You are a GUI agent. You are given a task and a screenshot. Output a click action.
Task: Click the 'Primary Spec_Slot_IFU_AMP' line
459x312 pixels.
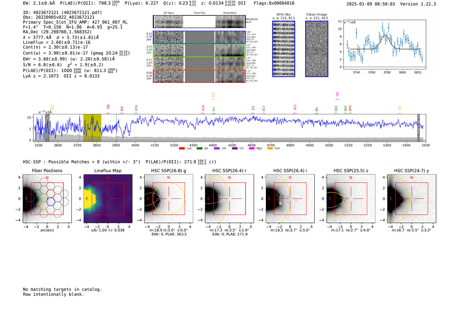[x=75, y=22]
